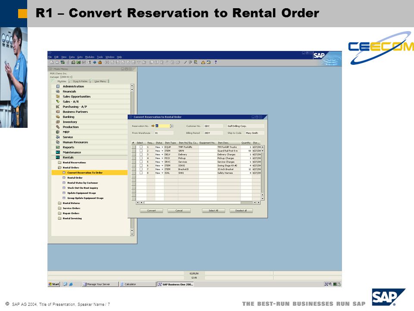
Task: Open the Tools menu
Action: pos(100,57)
